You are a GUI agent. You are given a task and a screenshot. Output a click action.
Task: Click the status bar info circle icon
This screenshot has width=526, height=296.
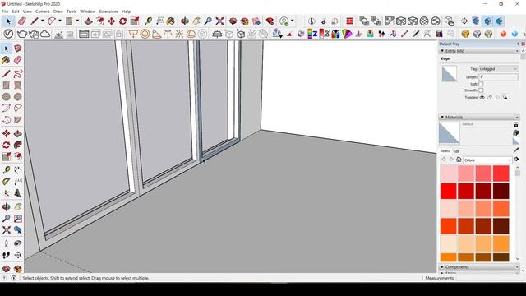click(14, 278)
